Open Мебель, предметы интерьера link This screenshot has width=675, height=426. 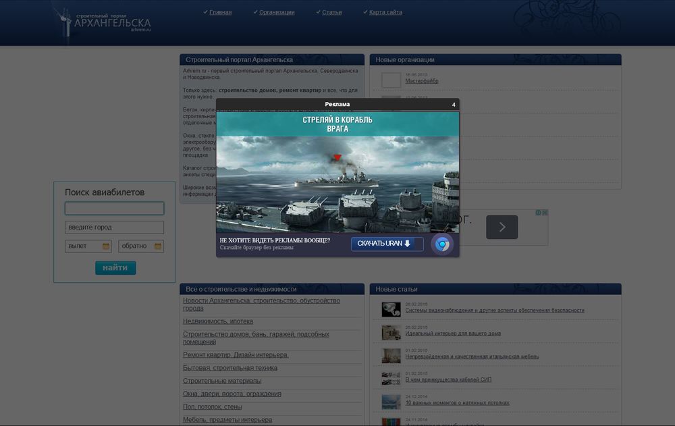227,419
